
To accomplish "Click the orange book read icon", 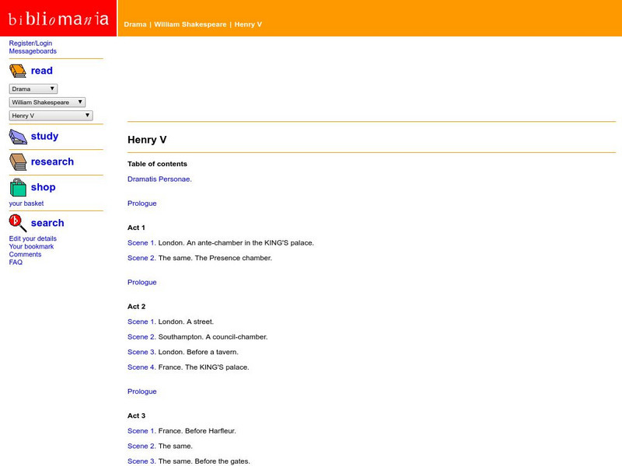I will [18, 71].
